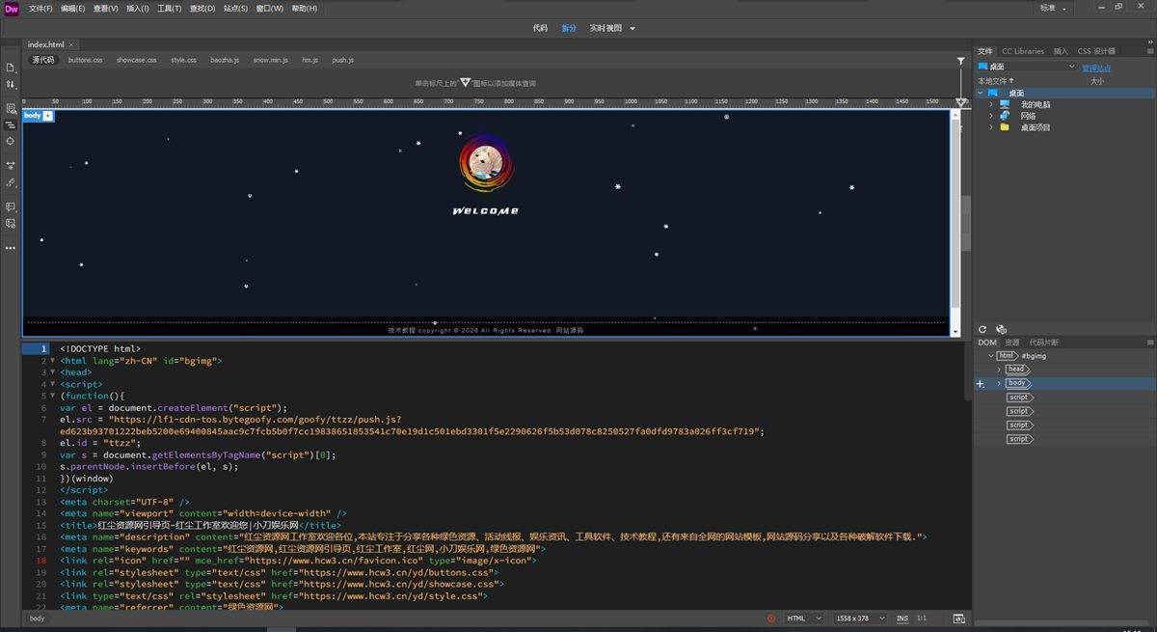The width and height of the screenshot is (1157, 632).
Task: Expand the head node in DOM panel
Action: 999,370
